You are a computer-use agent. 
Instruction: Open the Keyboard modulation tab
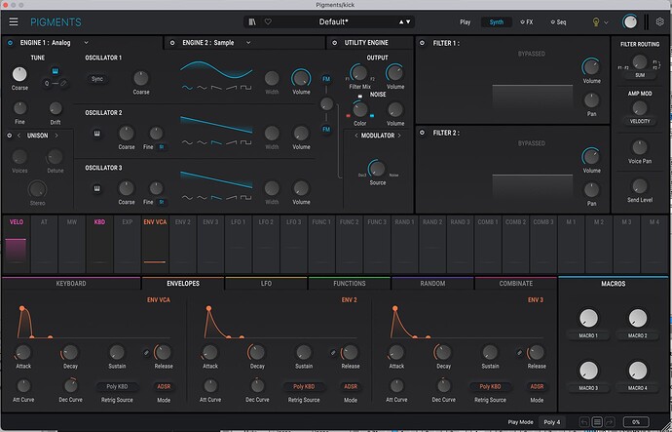71,284
